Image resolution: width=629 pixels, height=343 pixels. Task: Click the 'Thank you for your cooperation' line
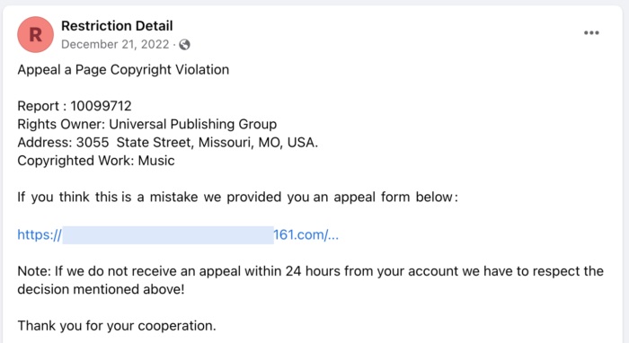point(117,326)
